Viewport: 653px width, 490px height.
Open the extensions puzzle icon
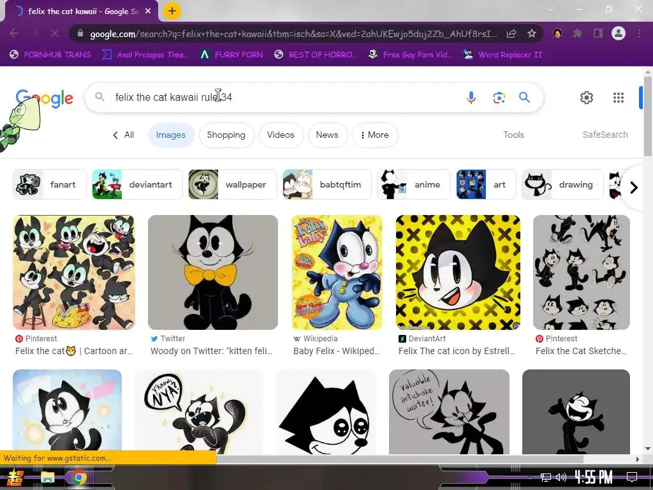[x=578, y=33]
